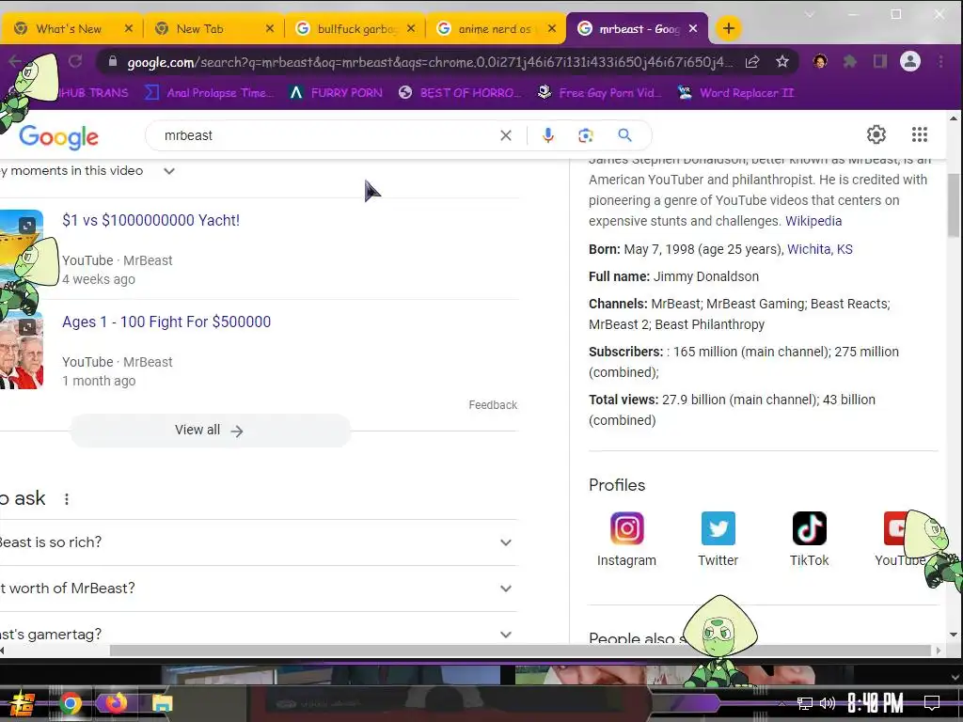Open the Word Replacer II bookmark
The height and width of the screenshot is (722, 963).
point(735,93)
